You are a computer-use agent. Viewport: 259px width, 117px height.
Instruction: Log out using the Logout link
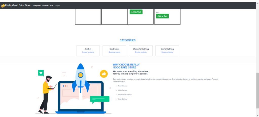click(57, 6)
